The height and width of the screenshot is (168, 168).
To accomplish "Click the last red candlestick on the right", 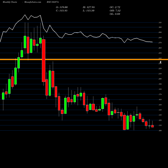I will click(153, 126).
